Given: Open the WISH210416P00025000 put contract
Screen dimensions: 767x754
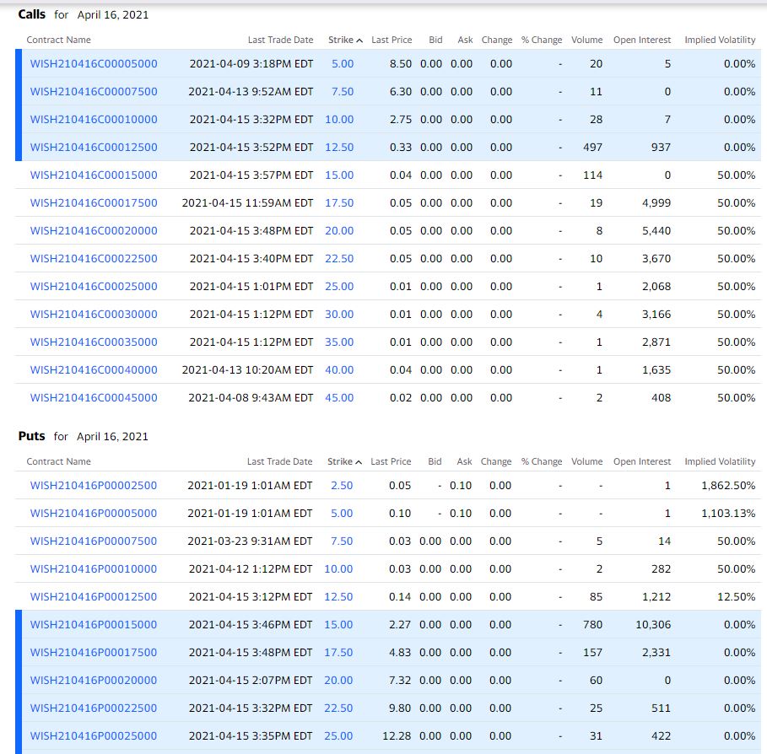Looking at the screenshot, I should pyautogui.click(x=94, y=735).
